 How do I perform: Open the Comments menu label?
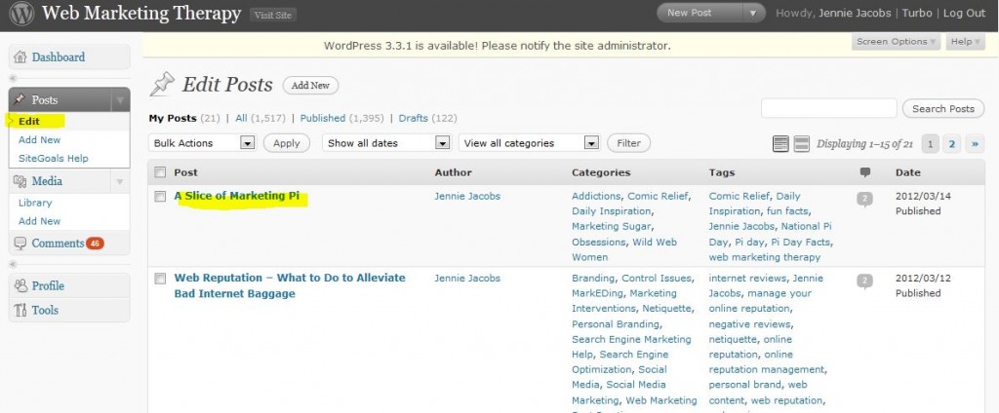58,244
